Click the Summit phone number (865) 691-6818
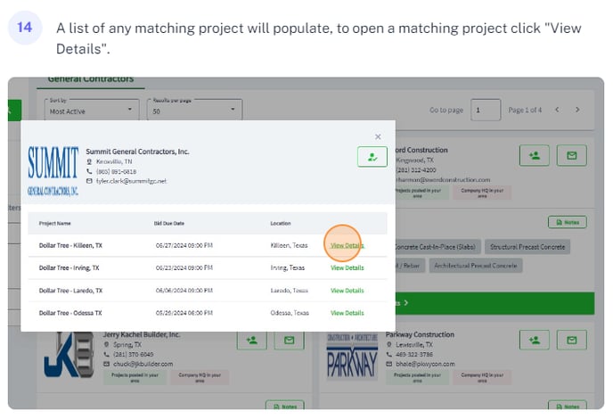 pos(116,171)
